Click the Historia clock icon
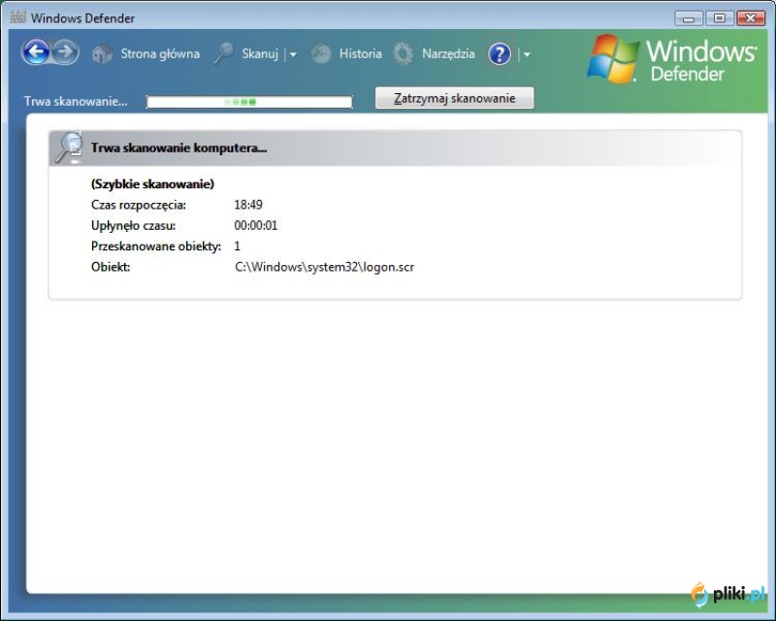The height and width of the screenshot is (621, 776). click(321, 53)
